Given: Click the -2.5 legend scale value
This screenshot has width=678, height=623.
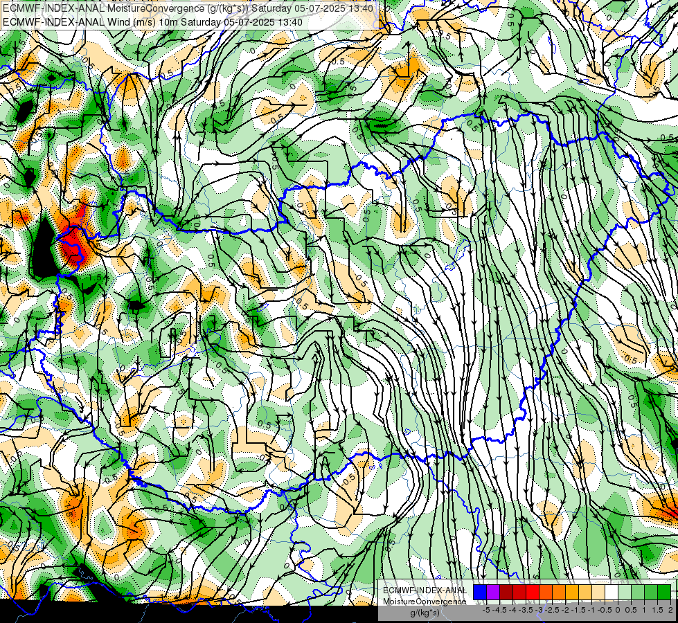Looking at the screenshot, I should [552, 610].
